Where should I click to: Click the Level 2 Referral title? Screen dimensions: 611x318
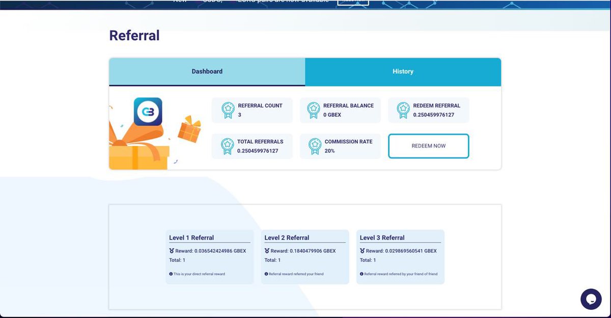pyautogui.click(x=287, y=237)
